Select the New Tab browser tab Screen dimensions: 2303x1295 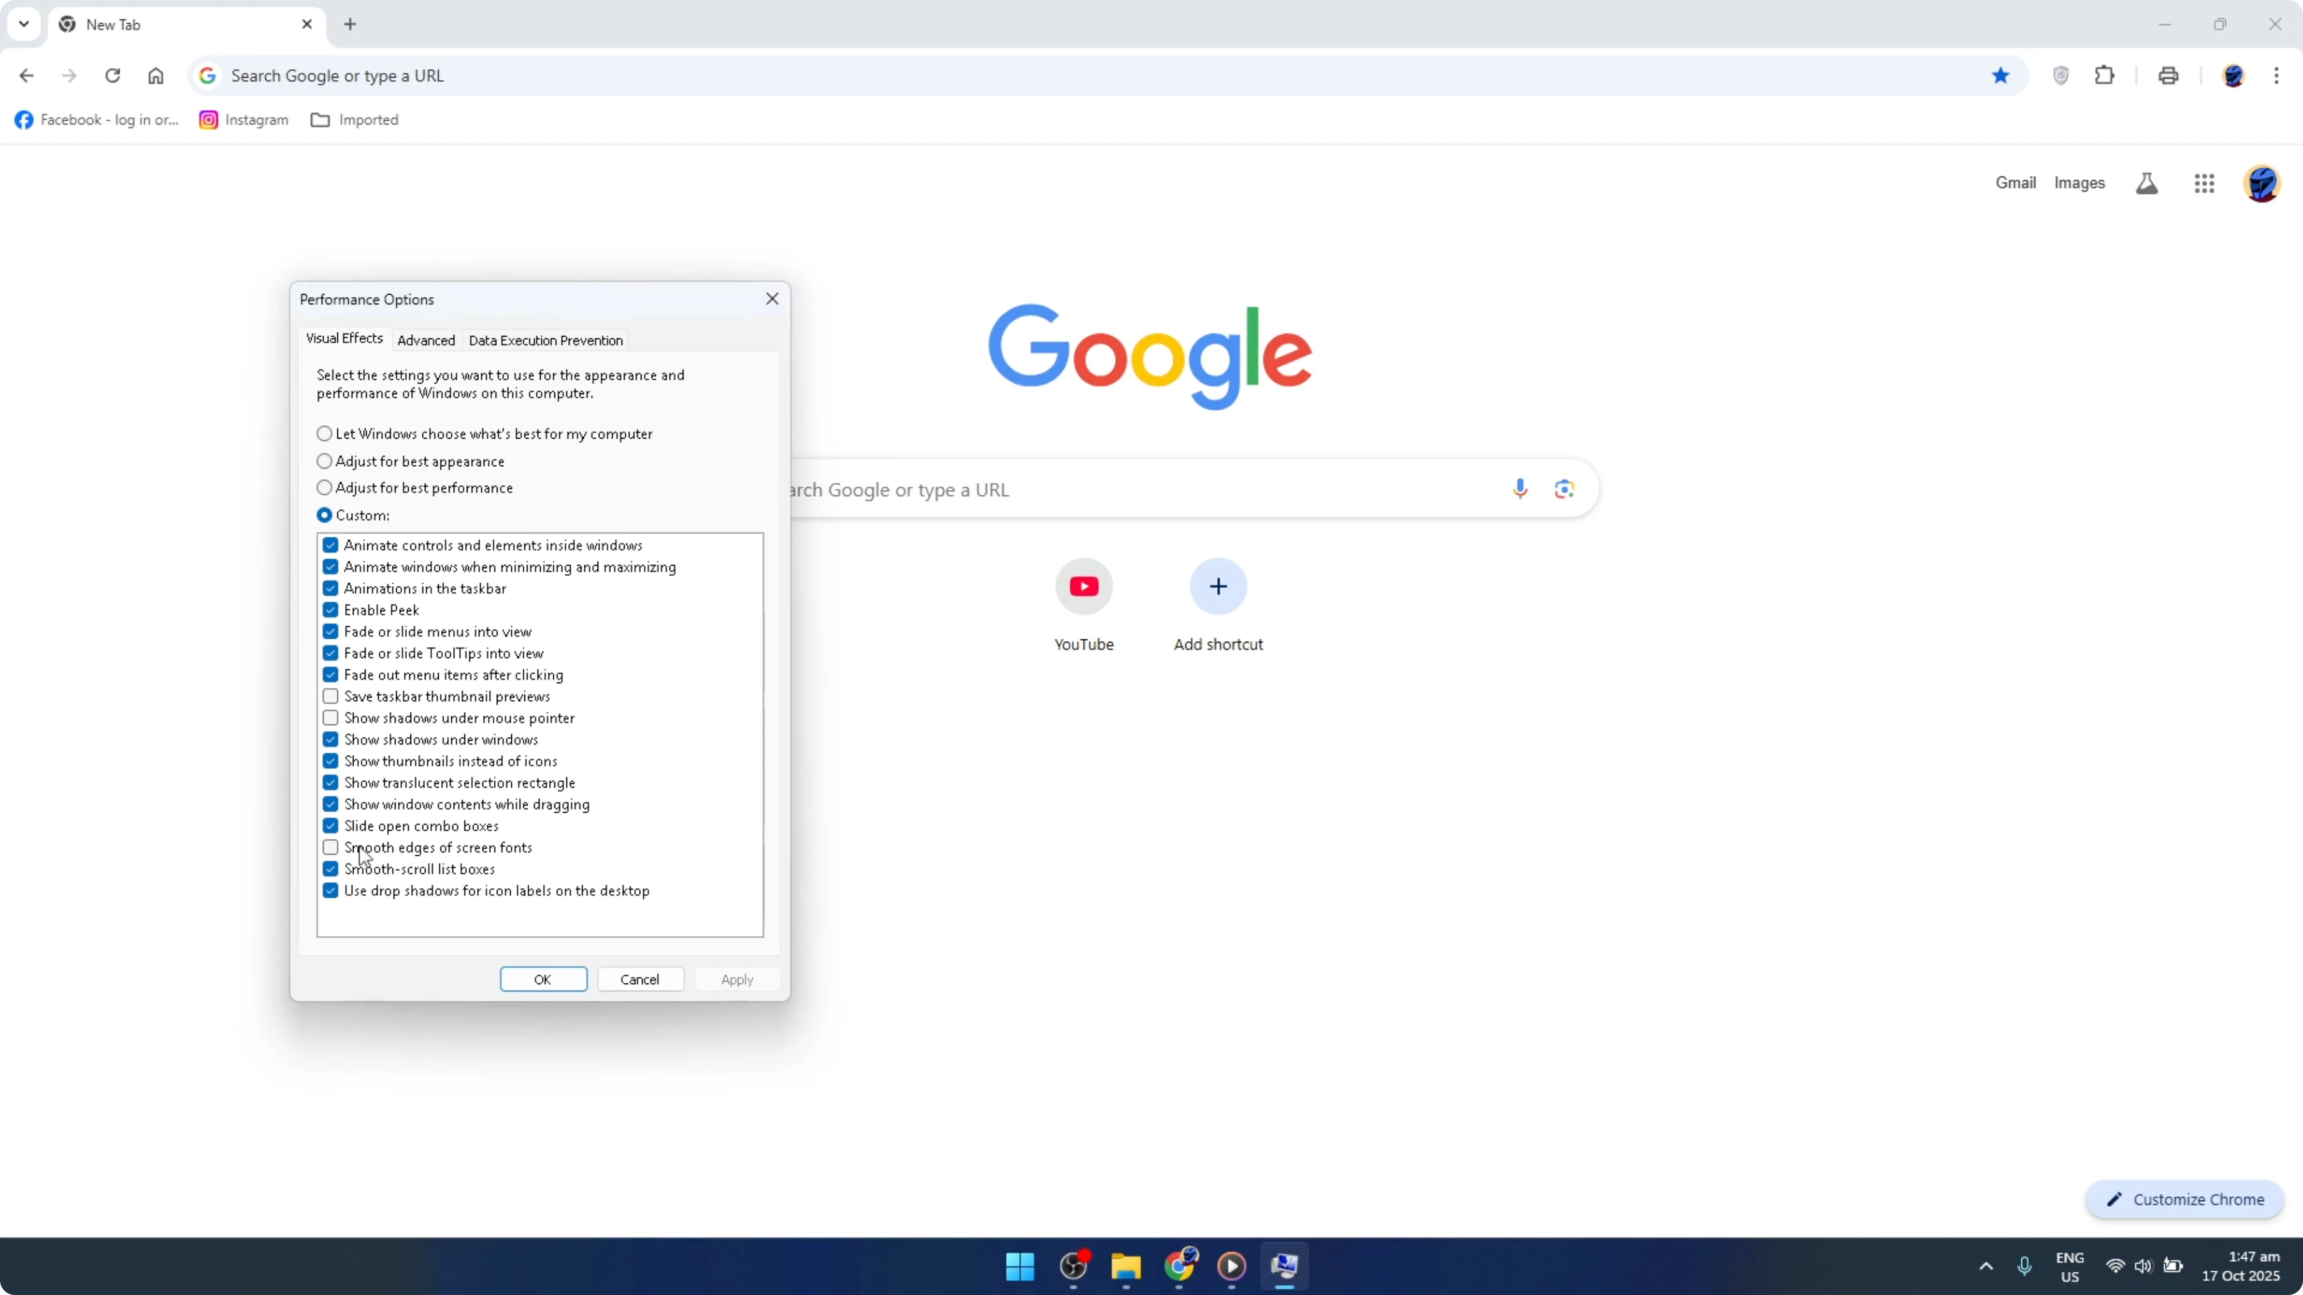click(186, 24)
